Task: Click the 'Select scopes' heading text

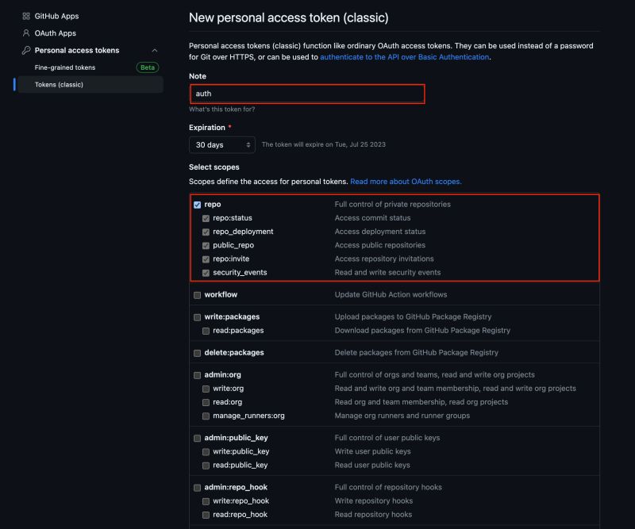Action: [x=214, y=167]
